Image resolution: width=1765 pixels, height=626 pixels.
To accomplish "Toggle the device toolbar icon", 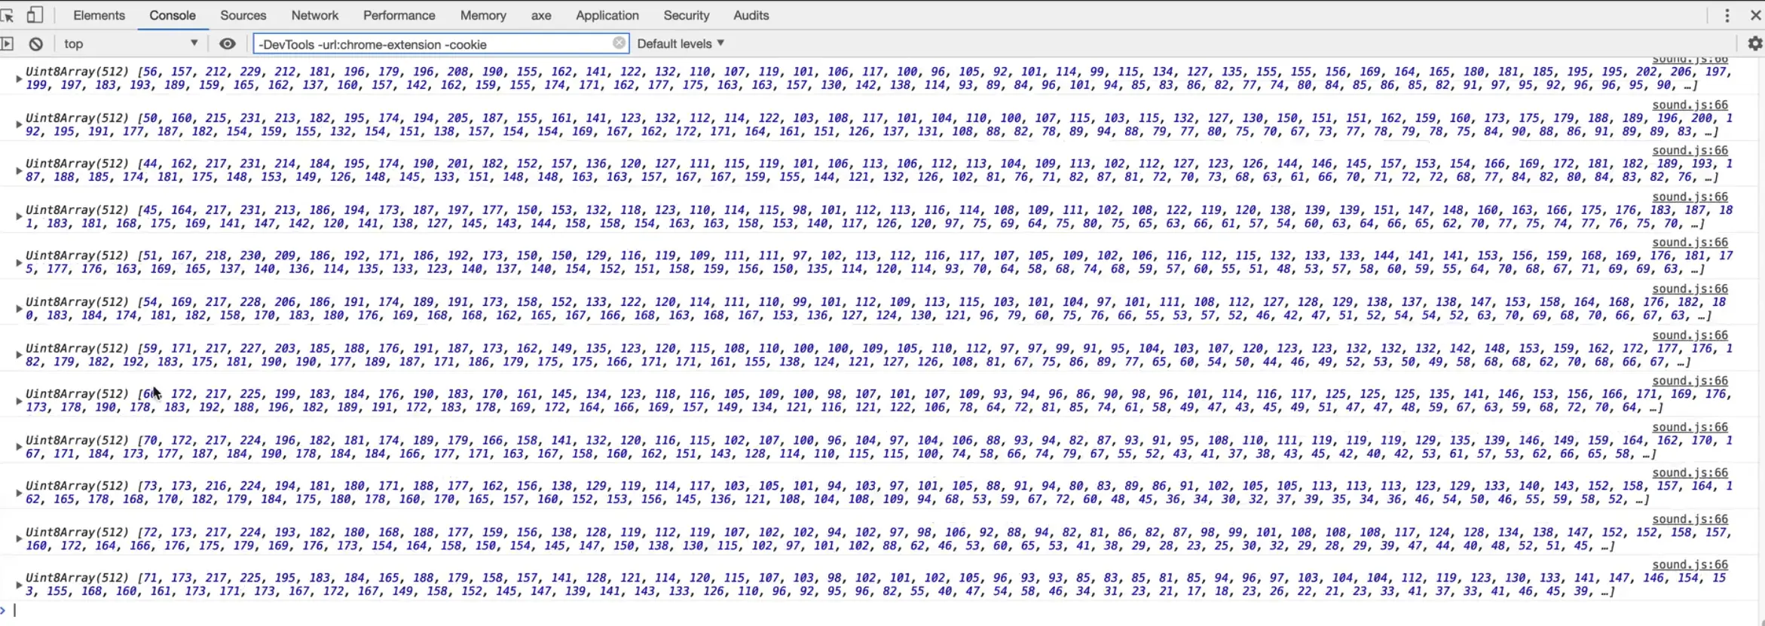I will [35, 15].
